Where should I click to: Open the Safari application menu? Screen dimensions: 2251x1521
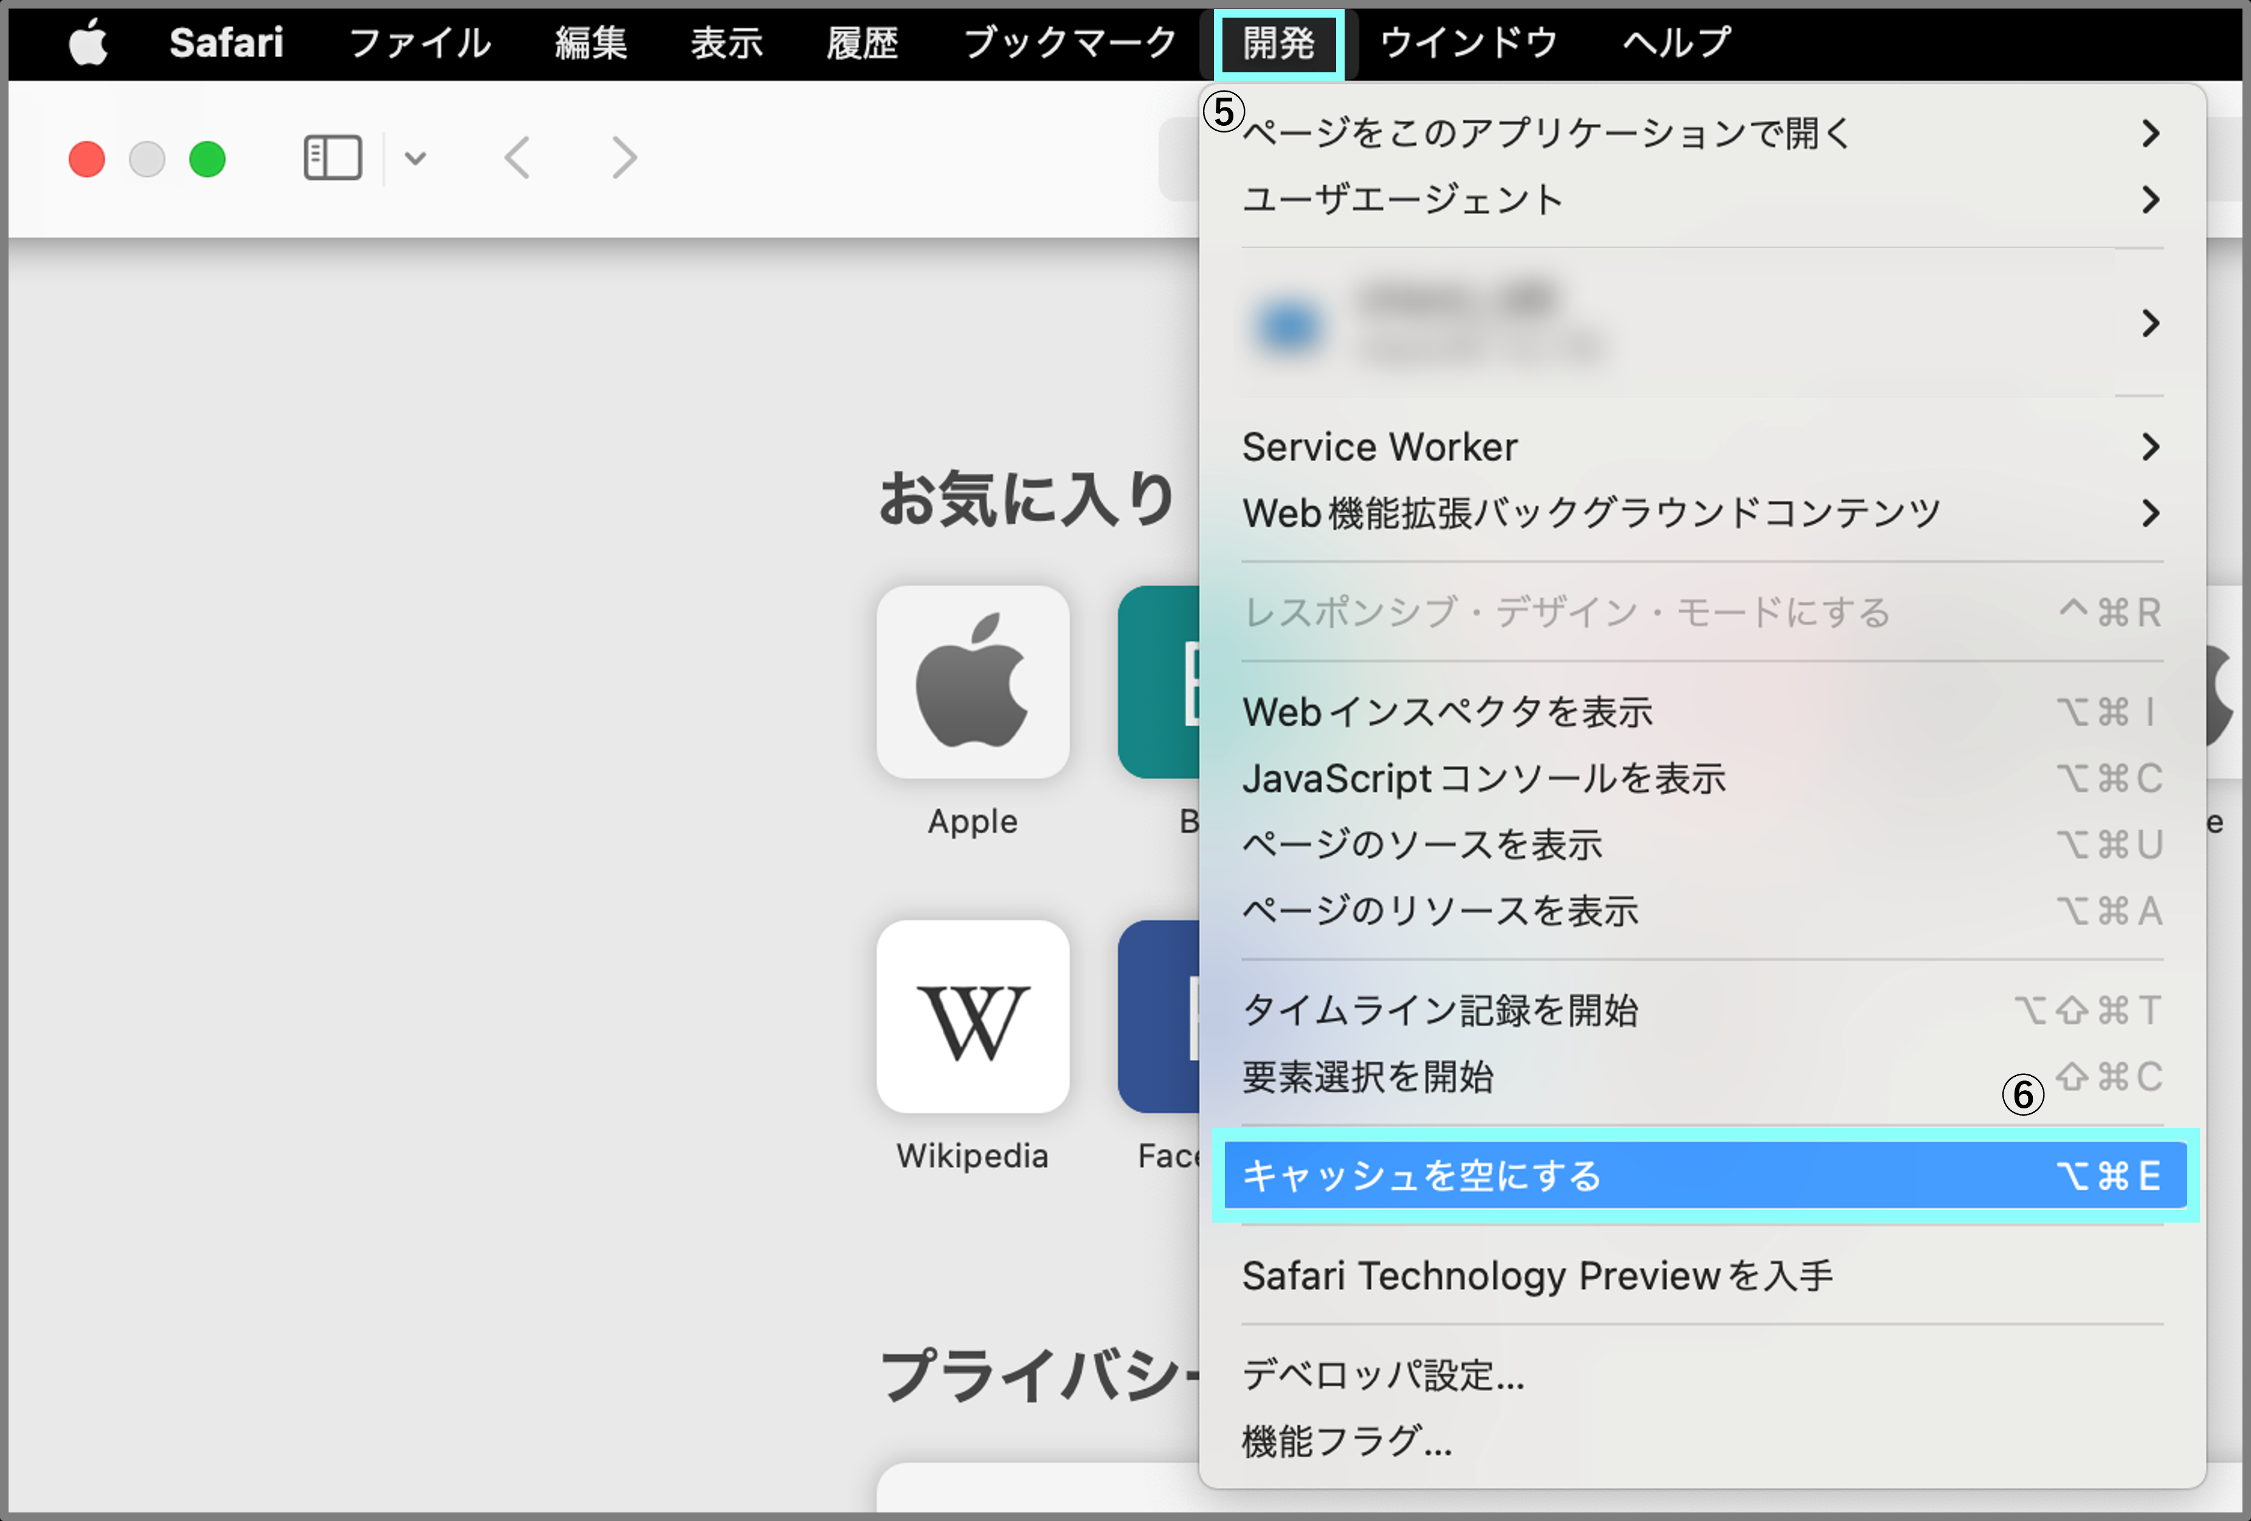point(227,43)
